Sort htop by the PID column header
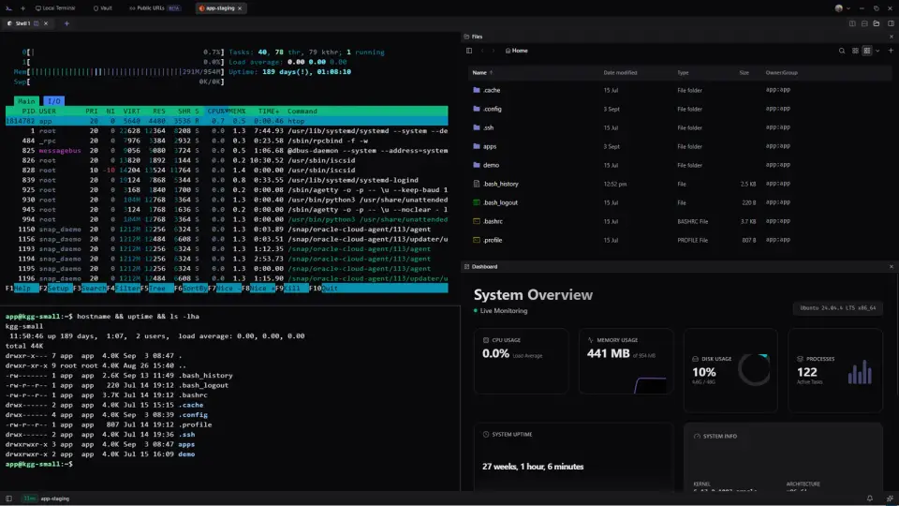This screenshot has height=506, width=899. coord(28,112)
